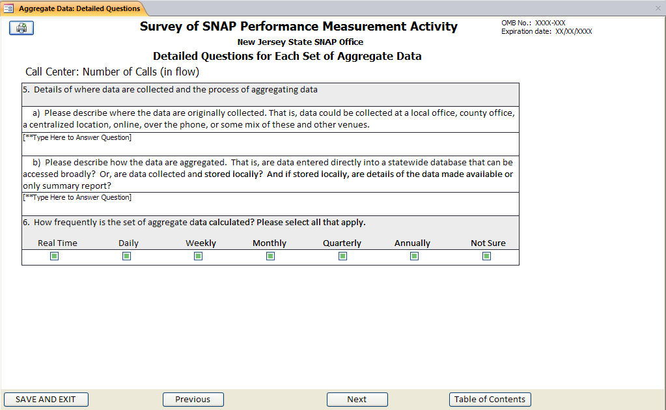The image size is (666, 410).
Task: Toggle the Daily frequency checkbox
Action: pyautogui.click(x=127, y=256)
